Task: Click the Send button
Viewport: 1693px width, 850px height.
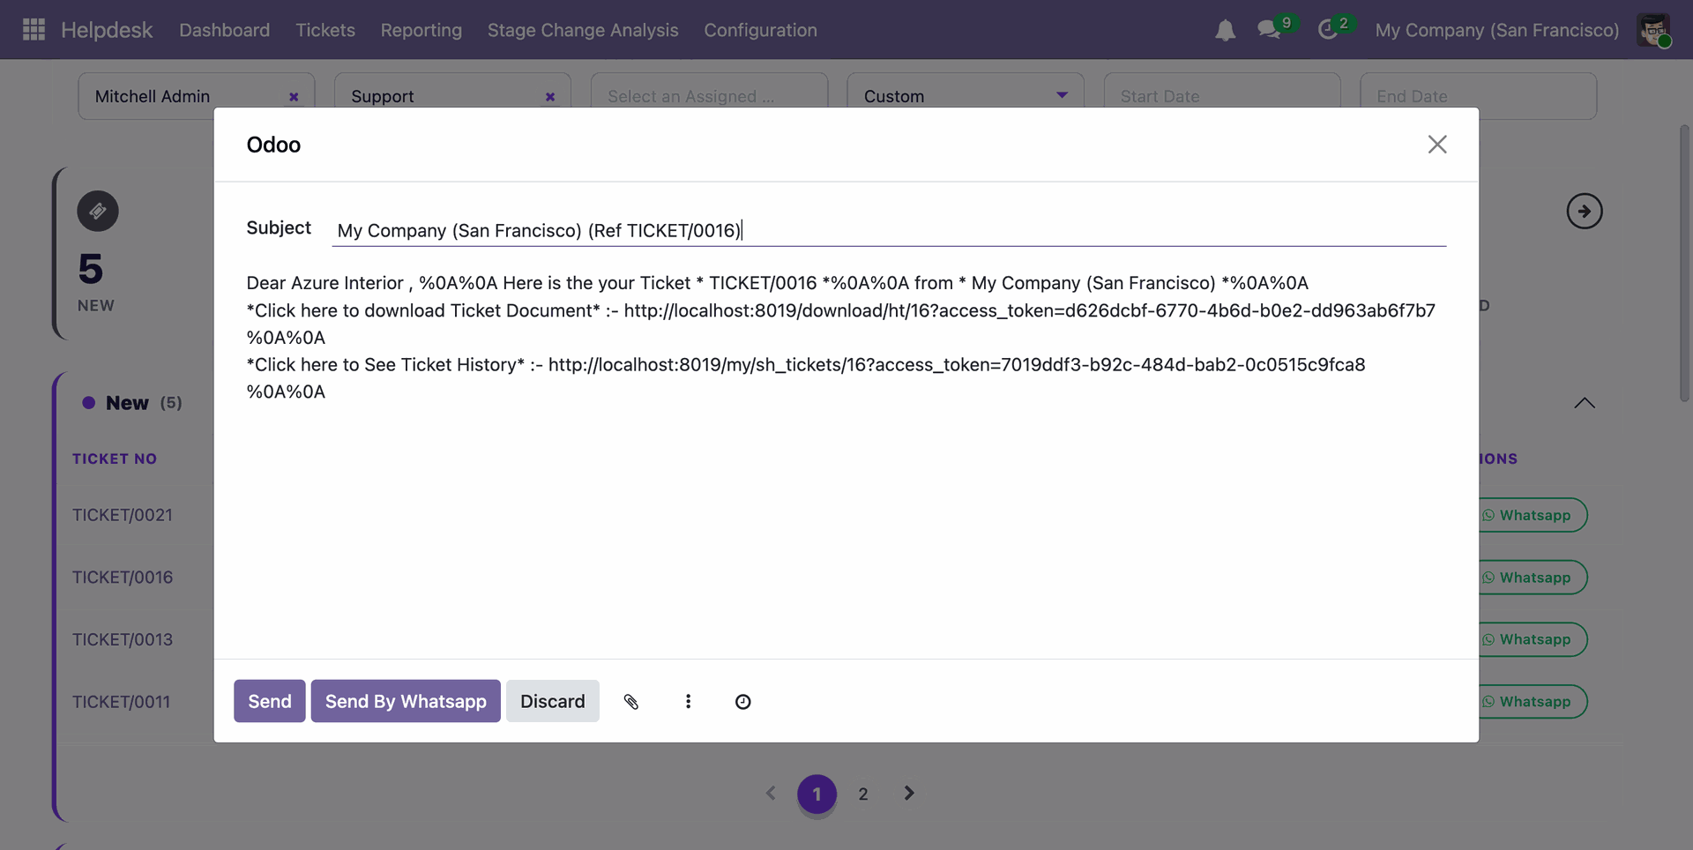Action: point(270,701)
